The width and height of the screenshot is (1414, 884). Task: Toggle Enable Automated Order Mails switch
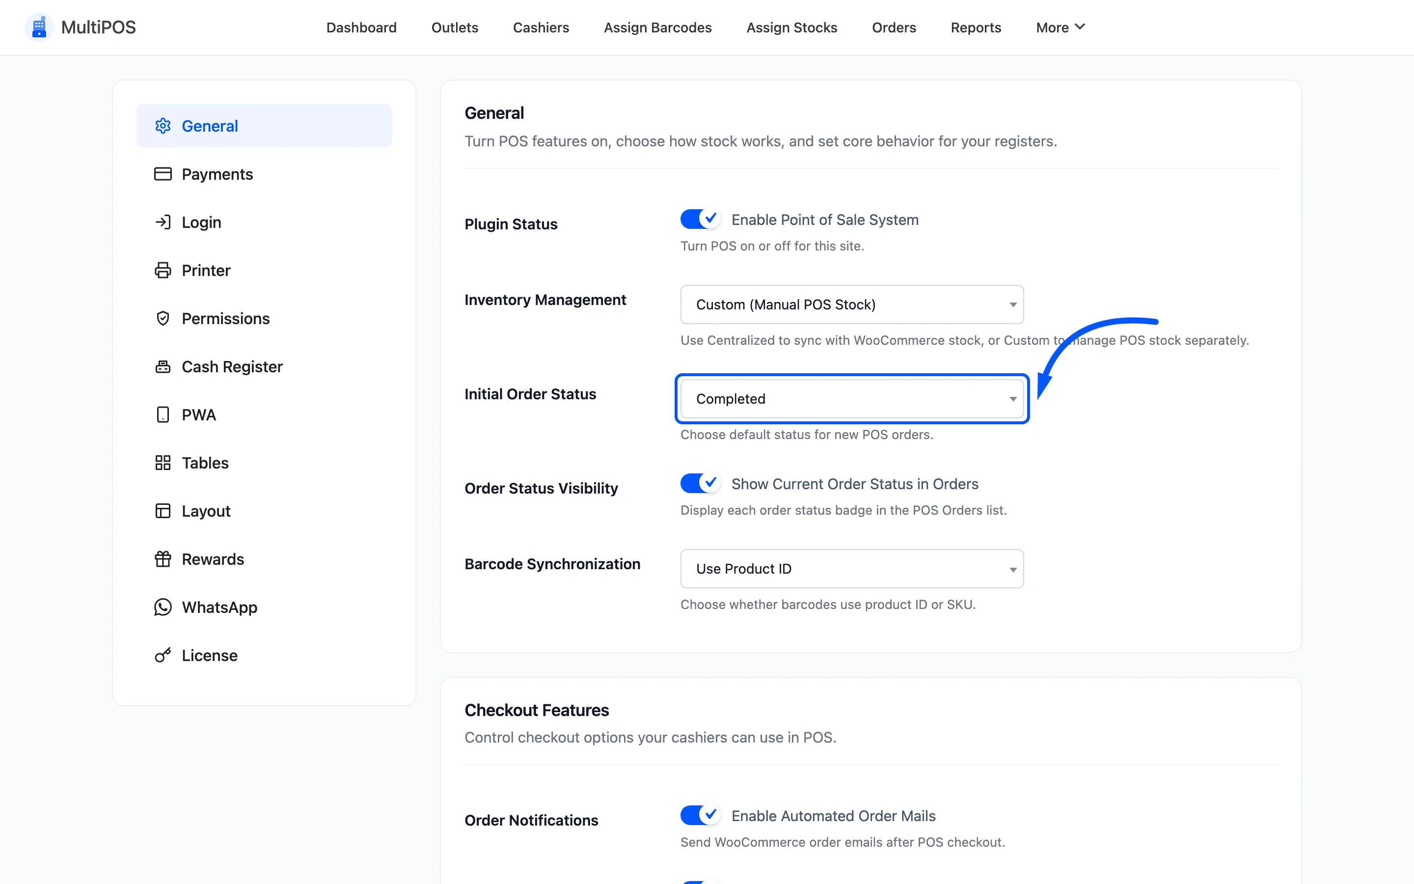pyautogui.click(x=700, y=815)
